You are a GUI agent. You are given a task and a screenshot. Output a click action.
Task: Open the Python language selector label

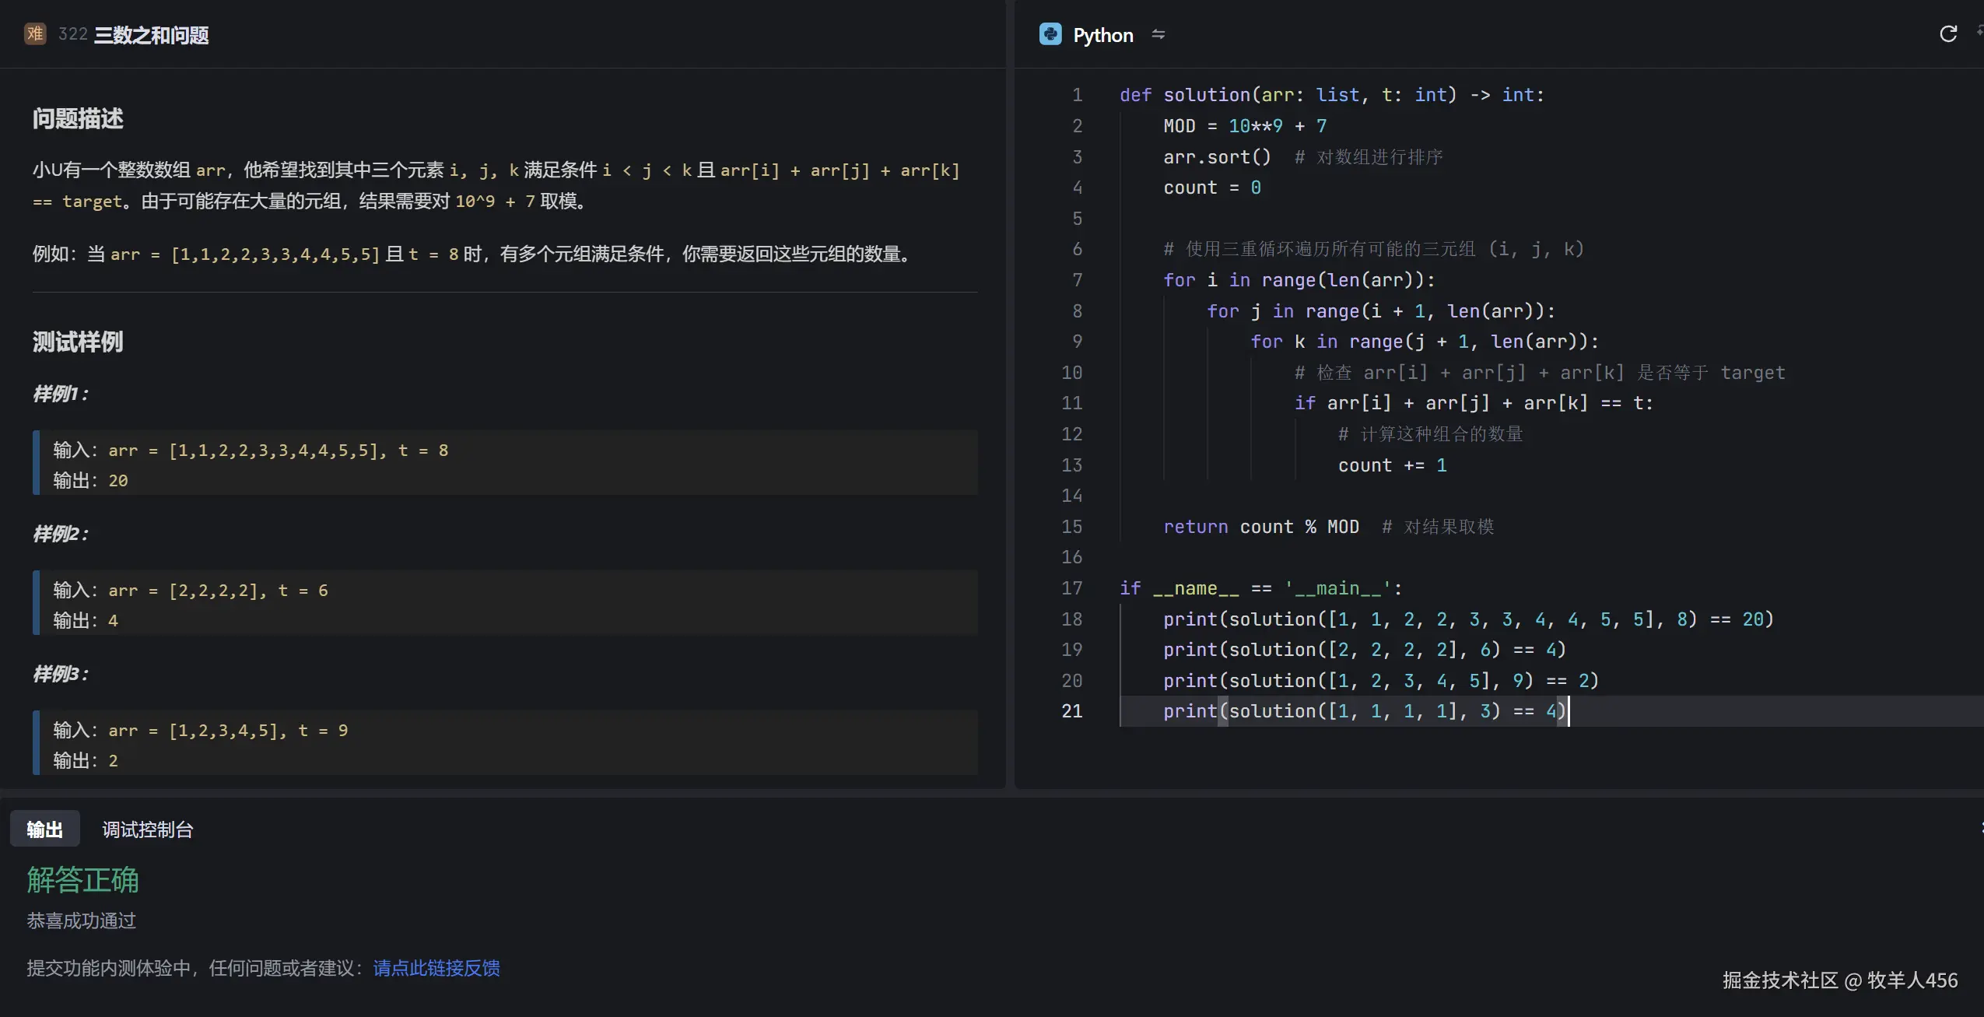tap(1102, 35)
